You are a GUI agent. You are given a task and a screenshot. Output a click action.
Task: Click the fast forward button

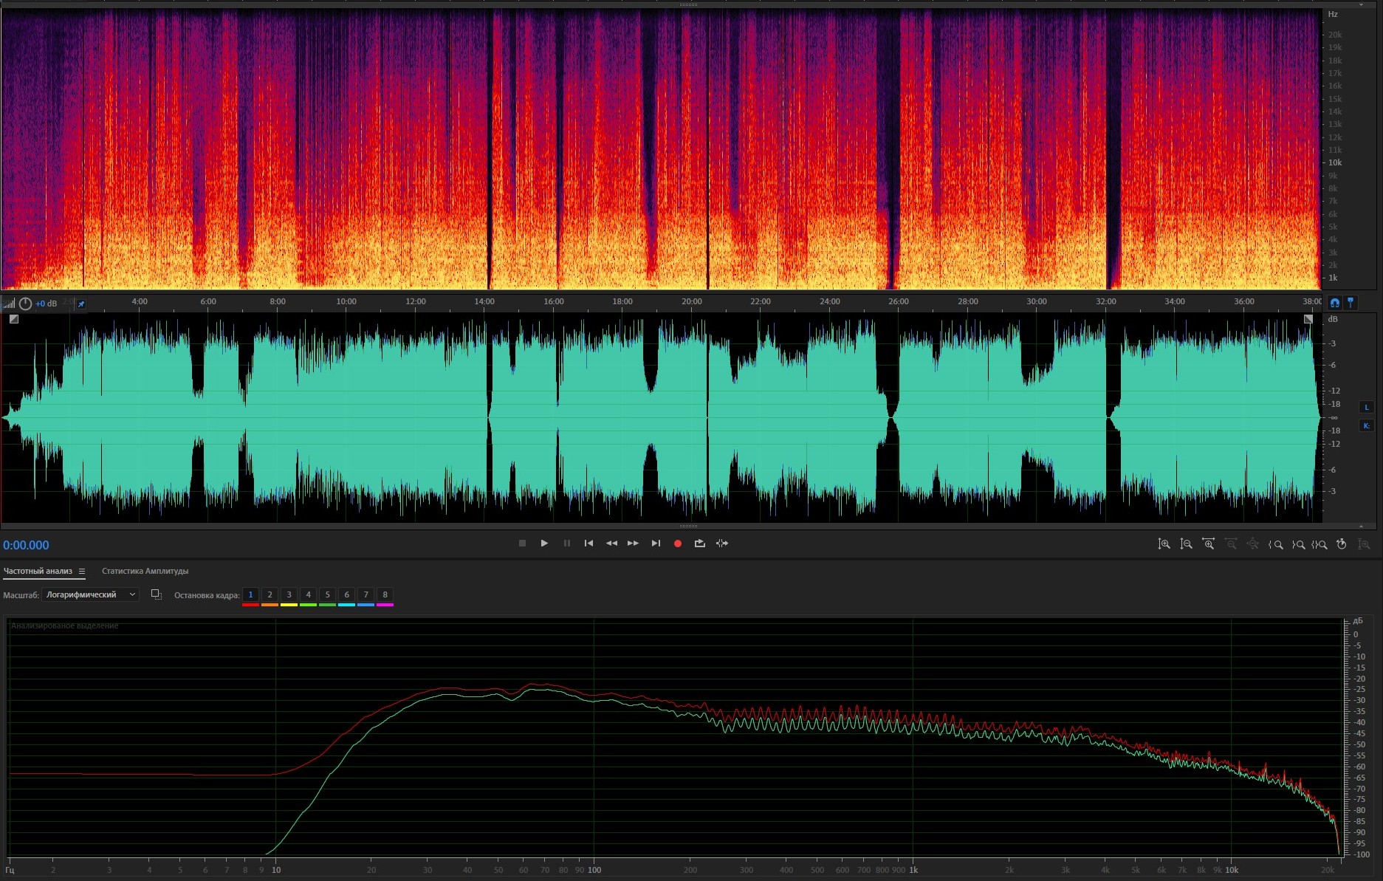pos(633,544)
